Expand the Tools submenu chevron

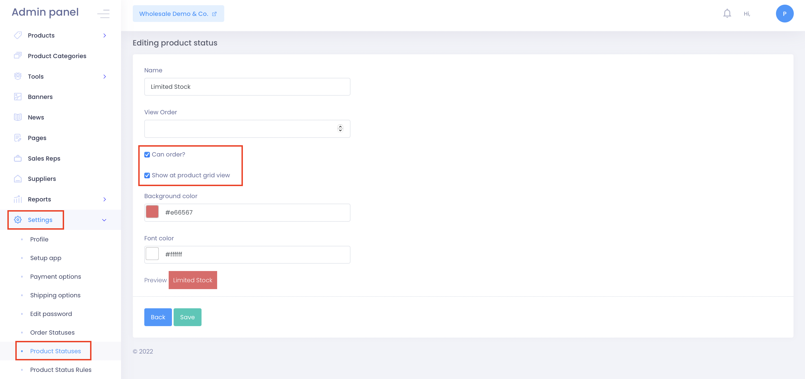tap(105, 76)
